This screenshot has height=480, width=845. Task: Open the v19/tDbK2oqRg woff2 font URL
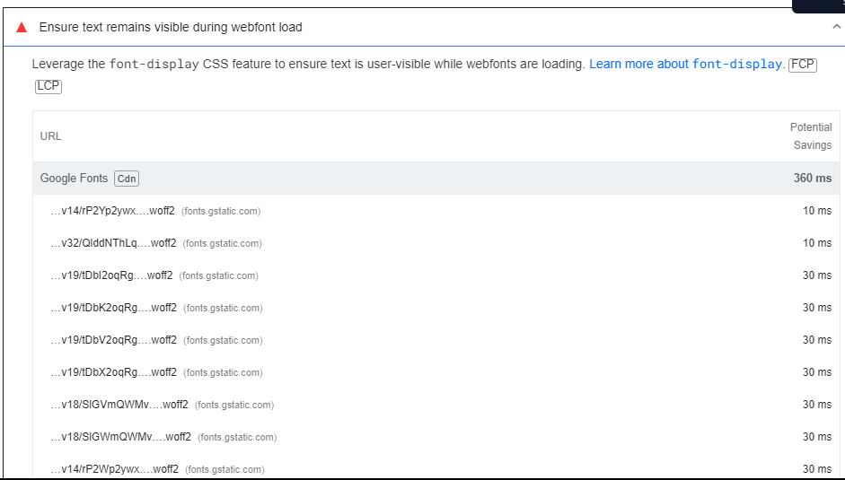click(113, 308)
